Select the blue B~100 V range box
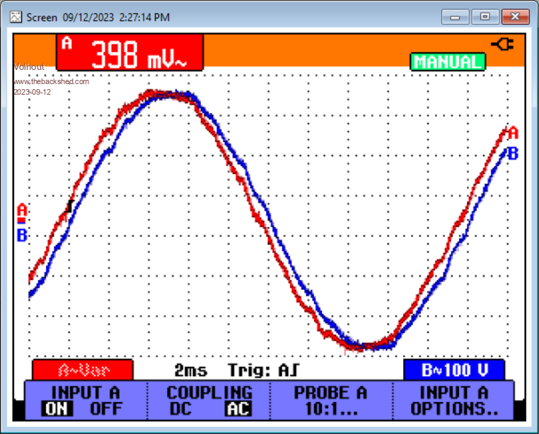 (x=453, y=370)
